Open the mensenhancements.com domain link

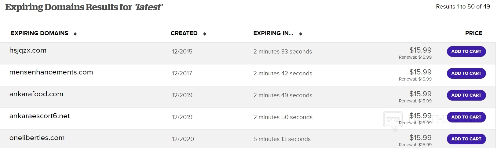tap(51, 72)
